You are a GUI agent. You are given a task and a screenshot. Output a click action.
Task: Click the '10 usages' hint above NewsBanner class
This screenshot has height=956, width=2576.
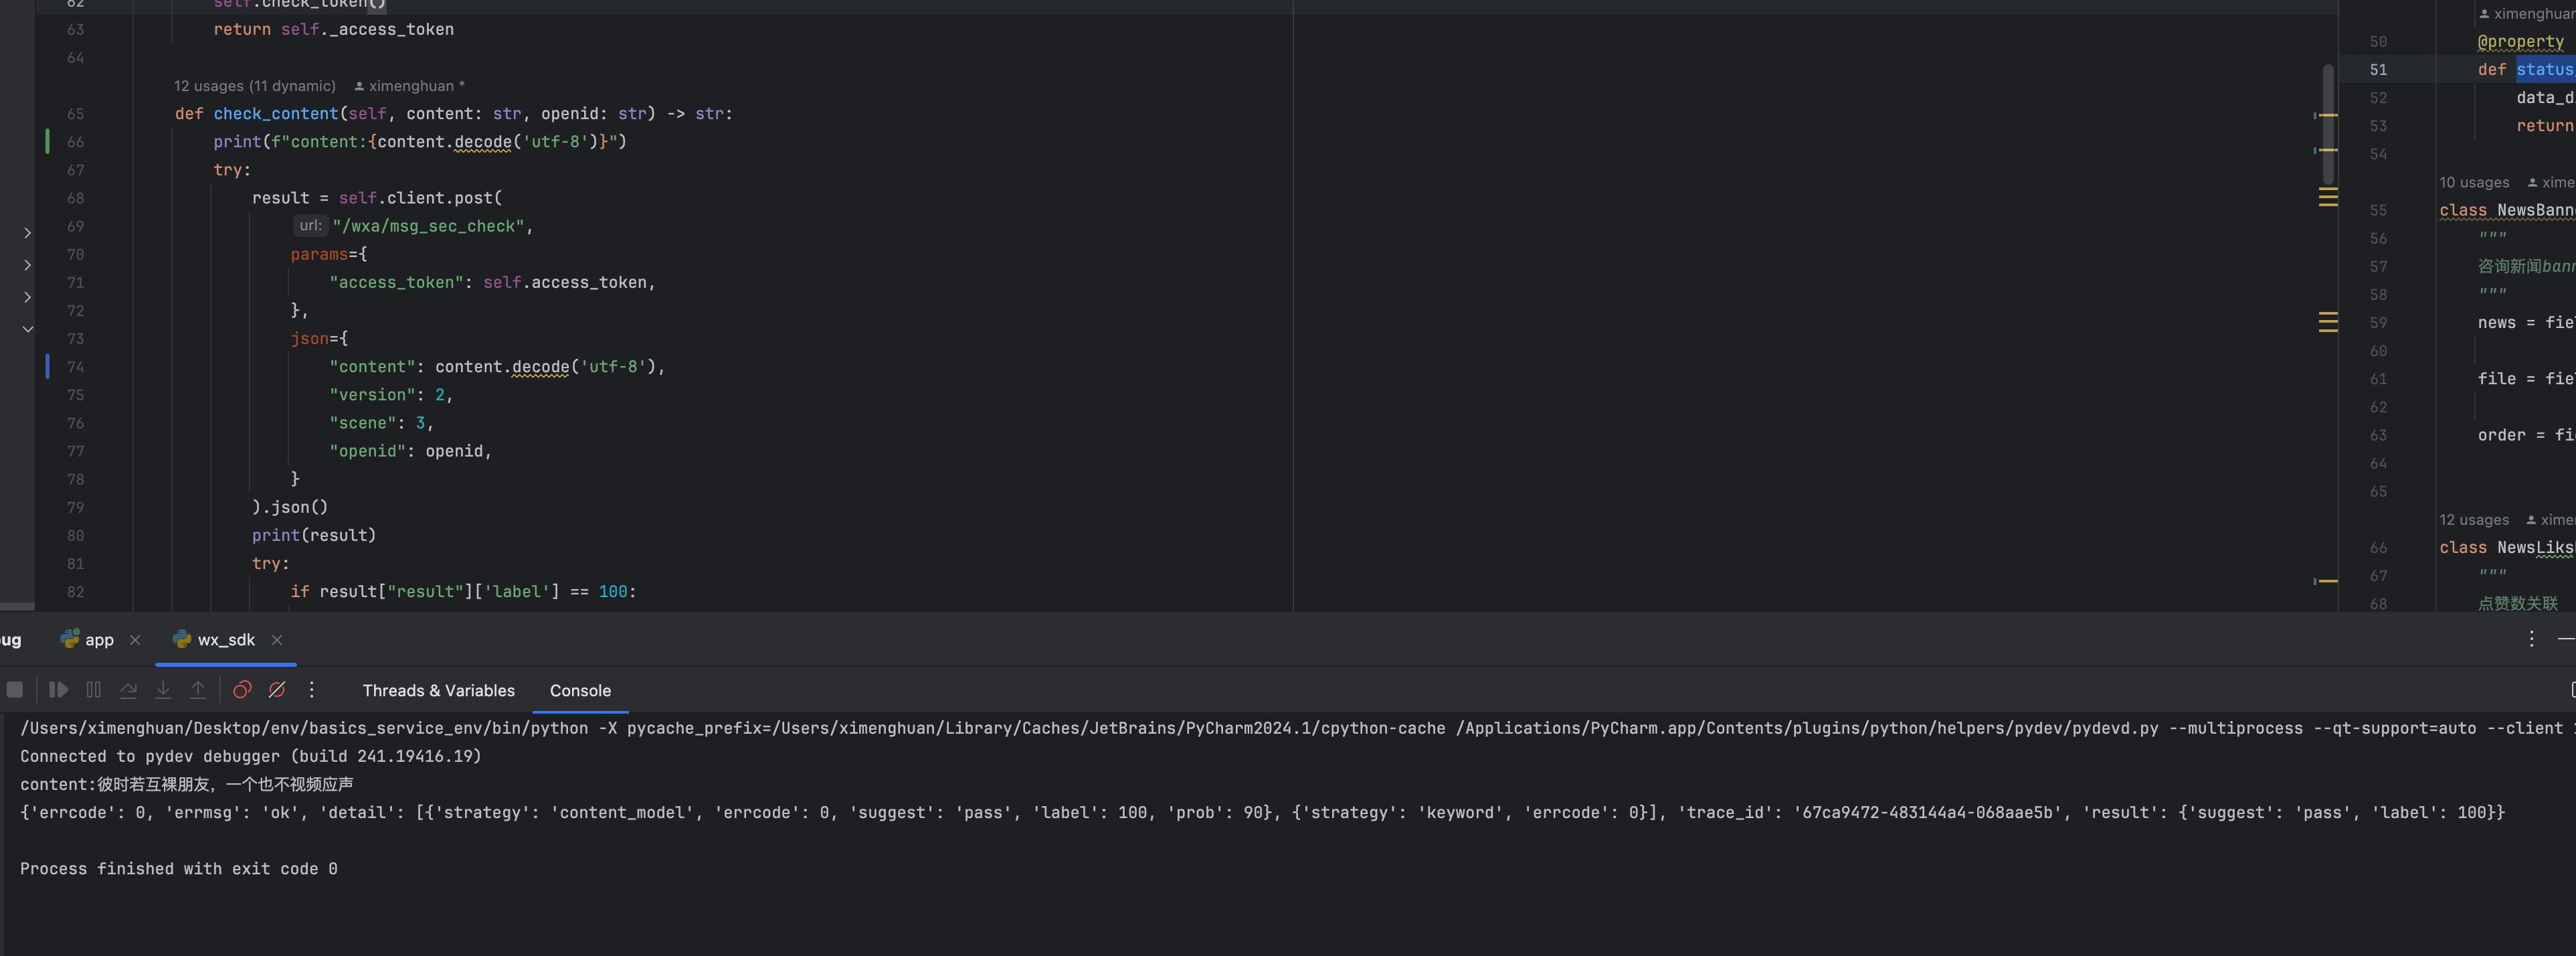click(x=2474, y=182)
